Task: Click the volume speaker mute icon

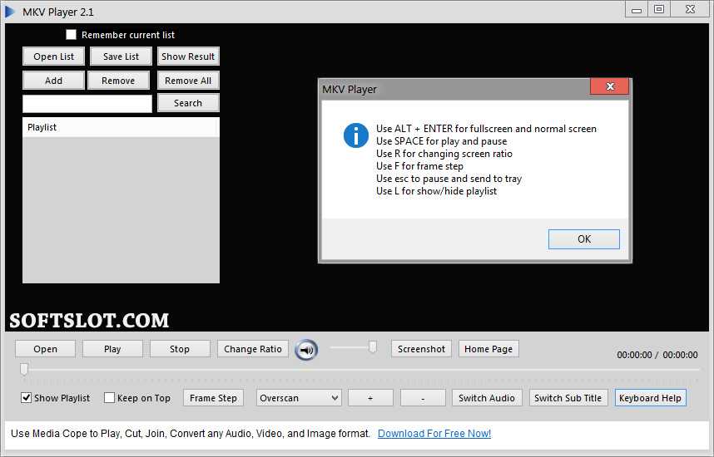Action: (306, 350)
